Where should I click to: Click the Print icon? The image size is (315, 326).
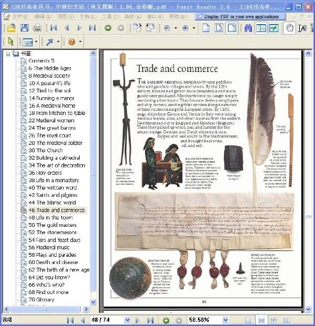tap(37, 28)
